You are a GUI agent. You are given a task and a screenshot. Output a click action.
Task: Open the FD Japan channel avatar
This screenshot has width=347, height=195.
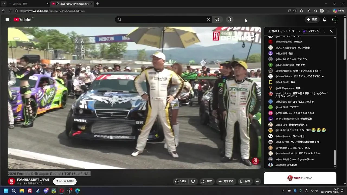(x=11, y=181)
